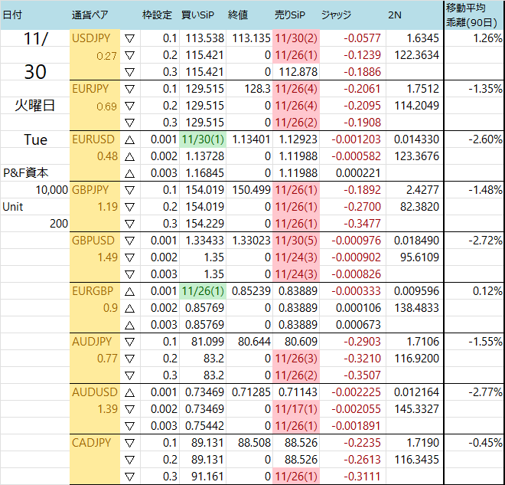Click the down triangle in USDJPY 0.1 row
The image size is (505, 485).
pos(129,39)
